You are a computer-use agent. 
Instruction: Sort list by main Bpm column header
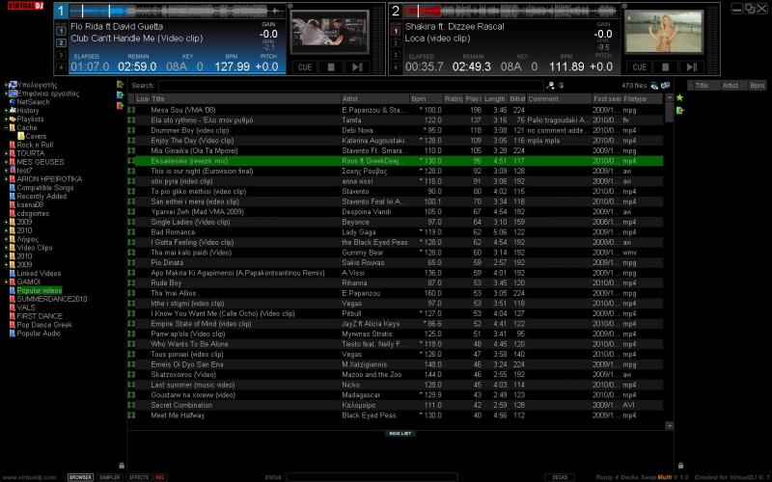[x=427, y=99]
